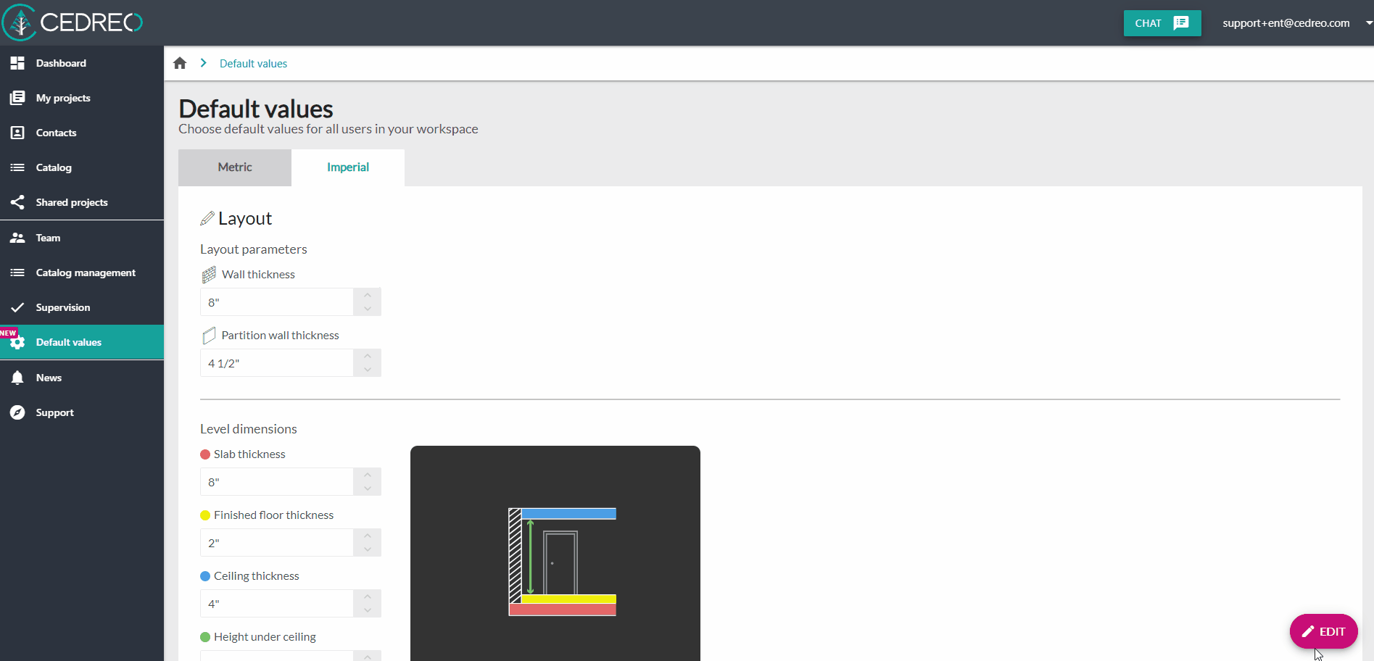Open the Support page
Screen dimensions: 1374x661
(x=54, y=412)
